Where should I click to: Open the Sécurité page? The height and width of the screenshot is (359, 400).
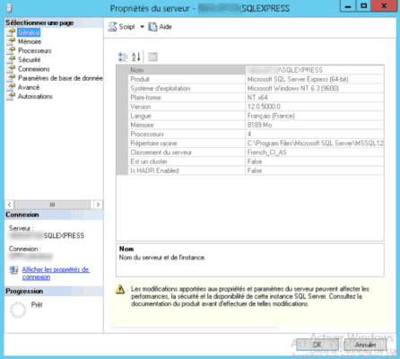click(29, 60)
